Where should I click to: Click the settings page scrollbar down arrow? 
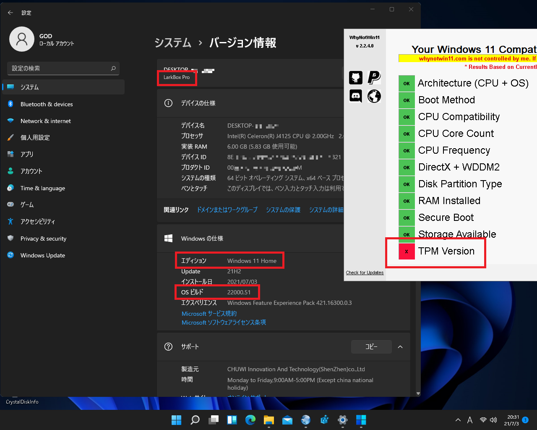tap(418, 393)
